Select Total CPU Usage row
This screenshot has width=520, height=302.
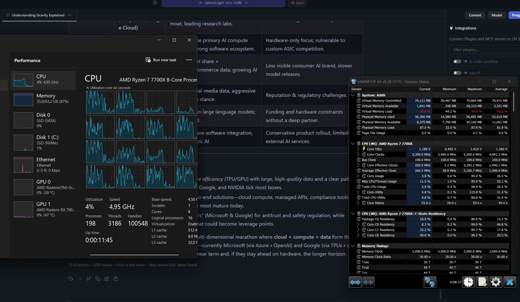(x=430, y=187)
